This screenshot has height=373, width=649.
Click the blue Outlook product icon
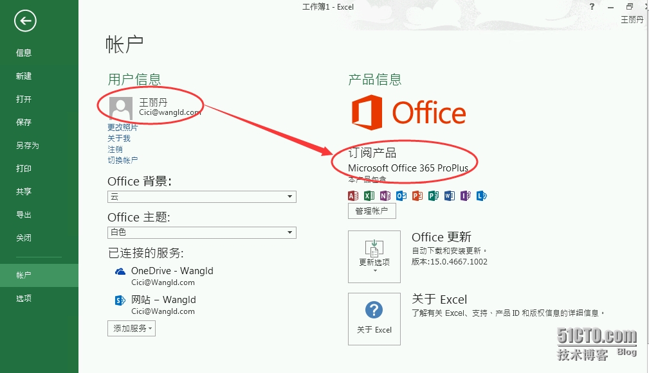point(401,195)
